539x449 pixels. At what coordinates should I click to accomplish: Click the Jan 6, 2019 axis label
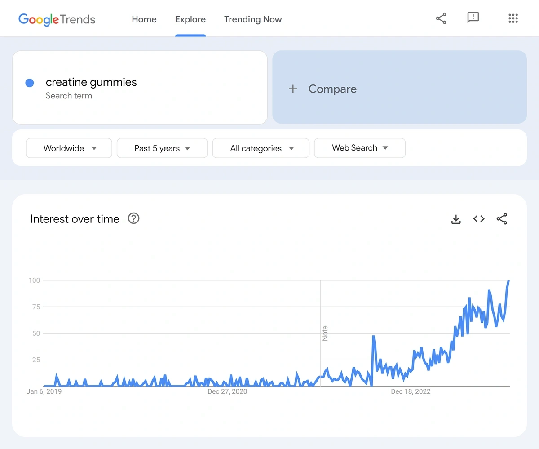coord(44,391)
